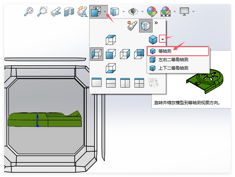Choose Two View Horizontal viewport layout
Image resolution: width=235 pixels, height=177 pixels.
pyautogui.click(x=111, y=83)
